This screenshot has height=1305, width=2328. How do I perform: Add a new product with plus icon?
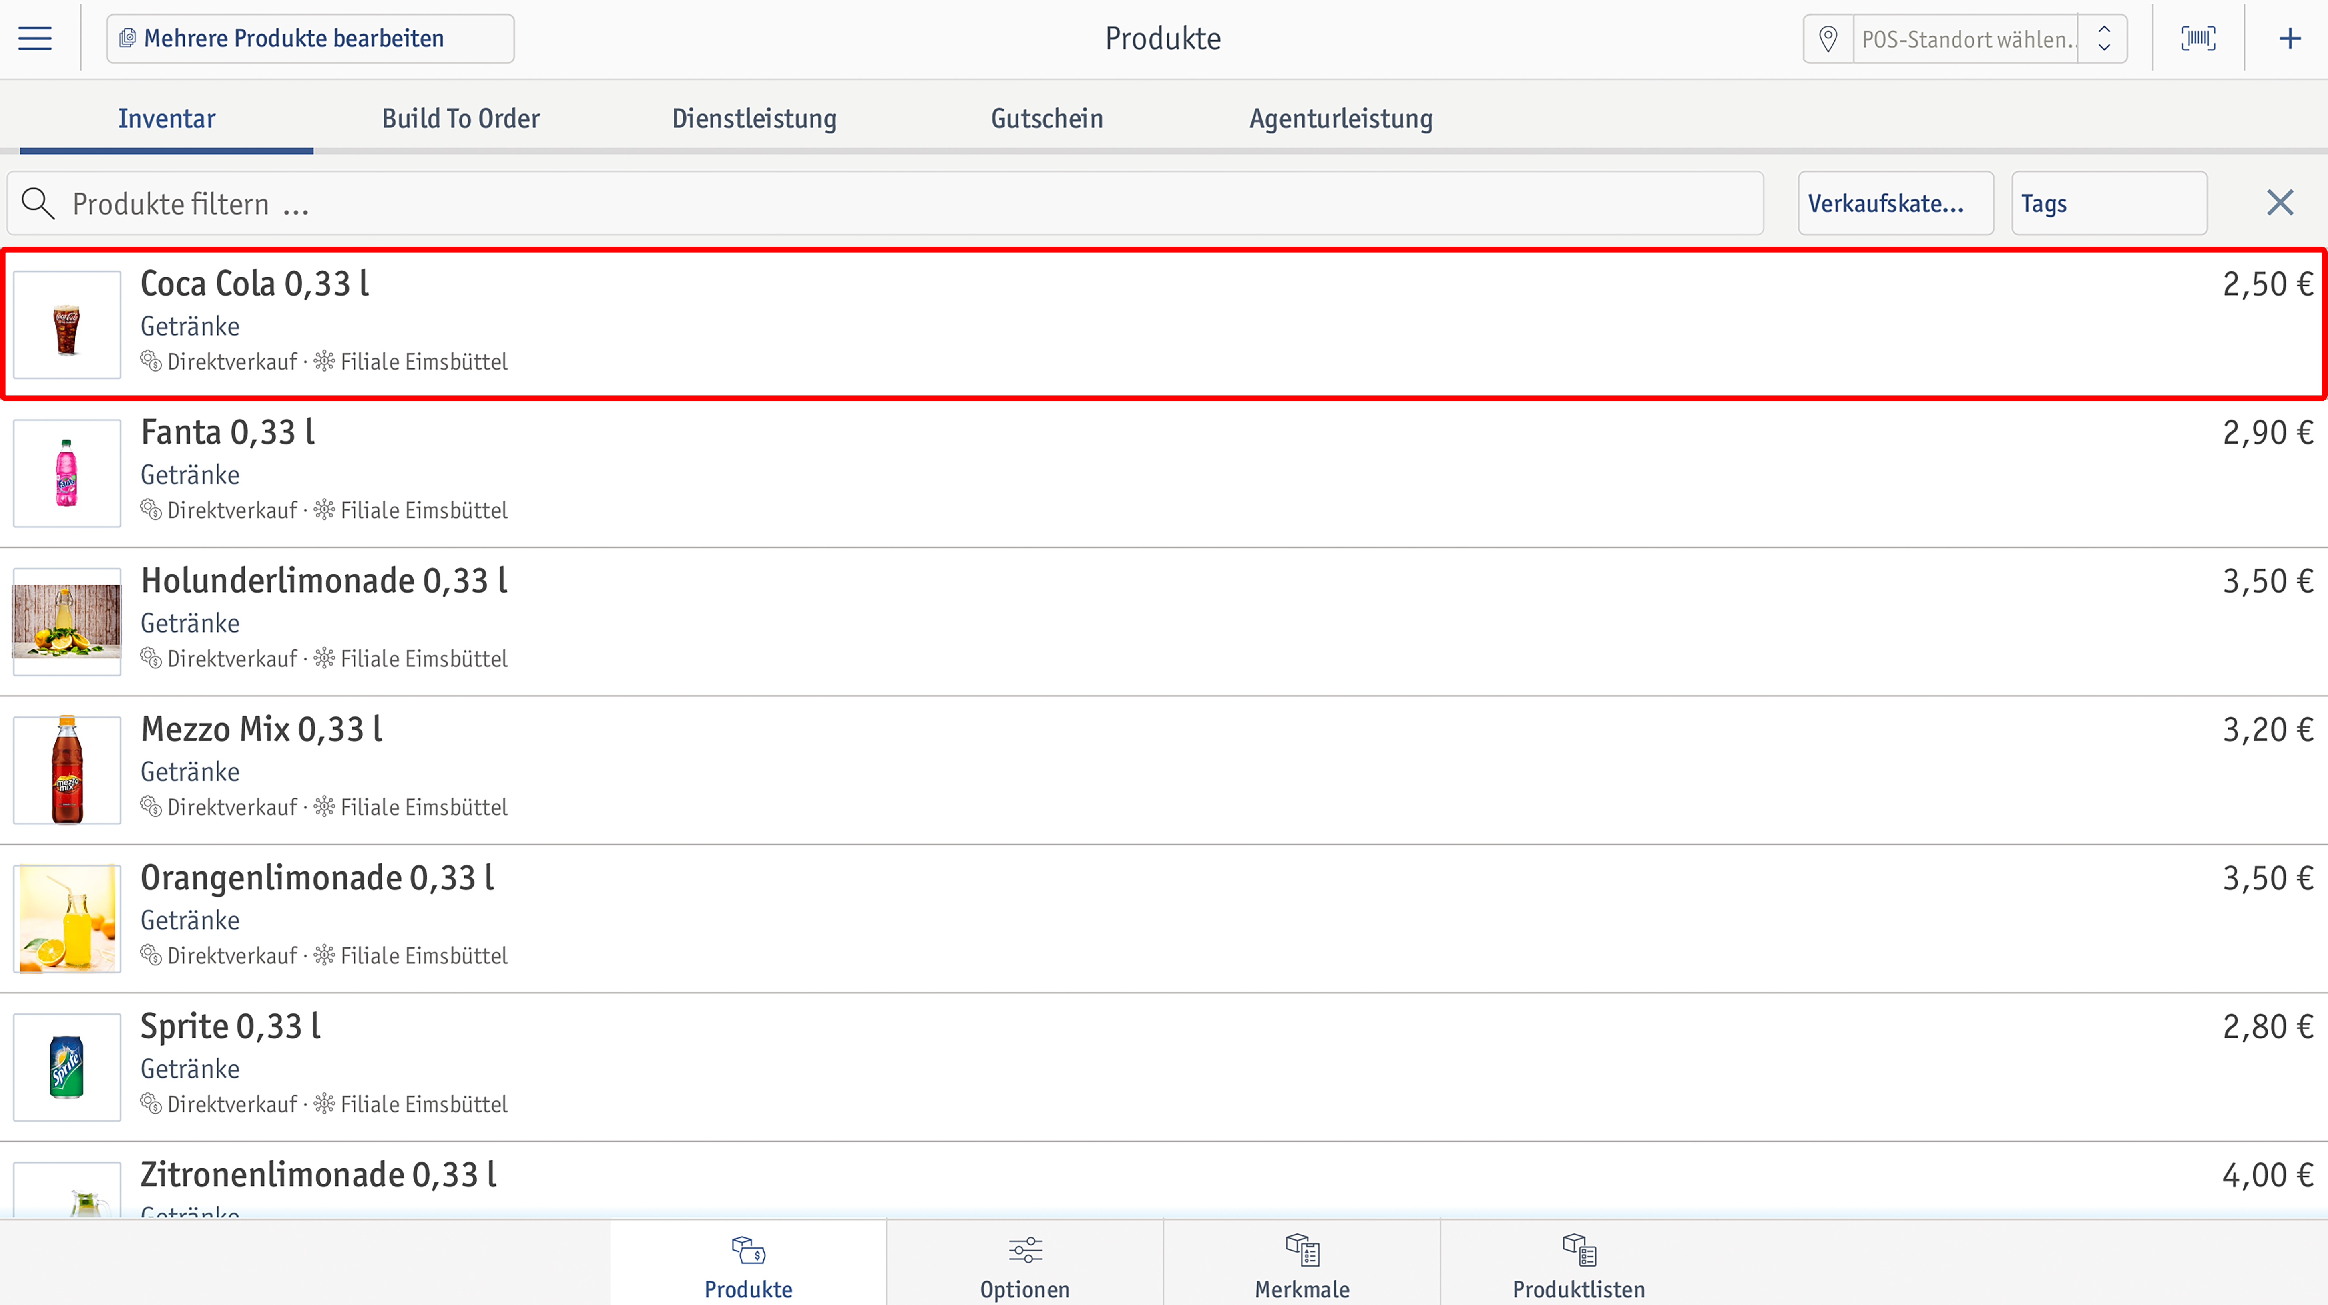click(2289, 38)
